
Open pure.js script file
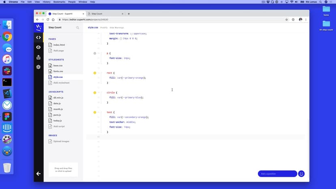(57, 115)
